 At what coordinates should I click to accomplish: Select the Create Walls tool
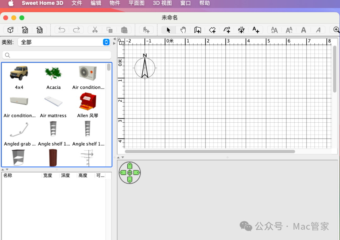click(x=197, y=30)
